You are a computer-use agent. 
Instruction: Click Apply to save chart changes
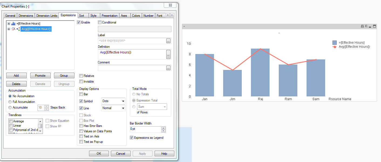[x=142, y=153]
